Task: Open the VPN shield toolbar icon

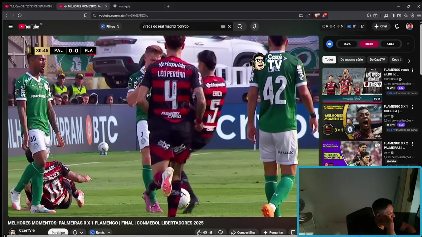Action: pyautogui.click(x=412, y=15)
